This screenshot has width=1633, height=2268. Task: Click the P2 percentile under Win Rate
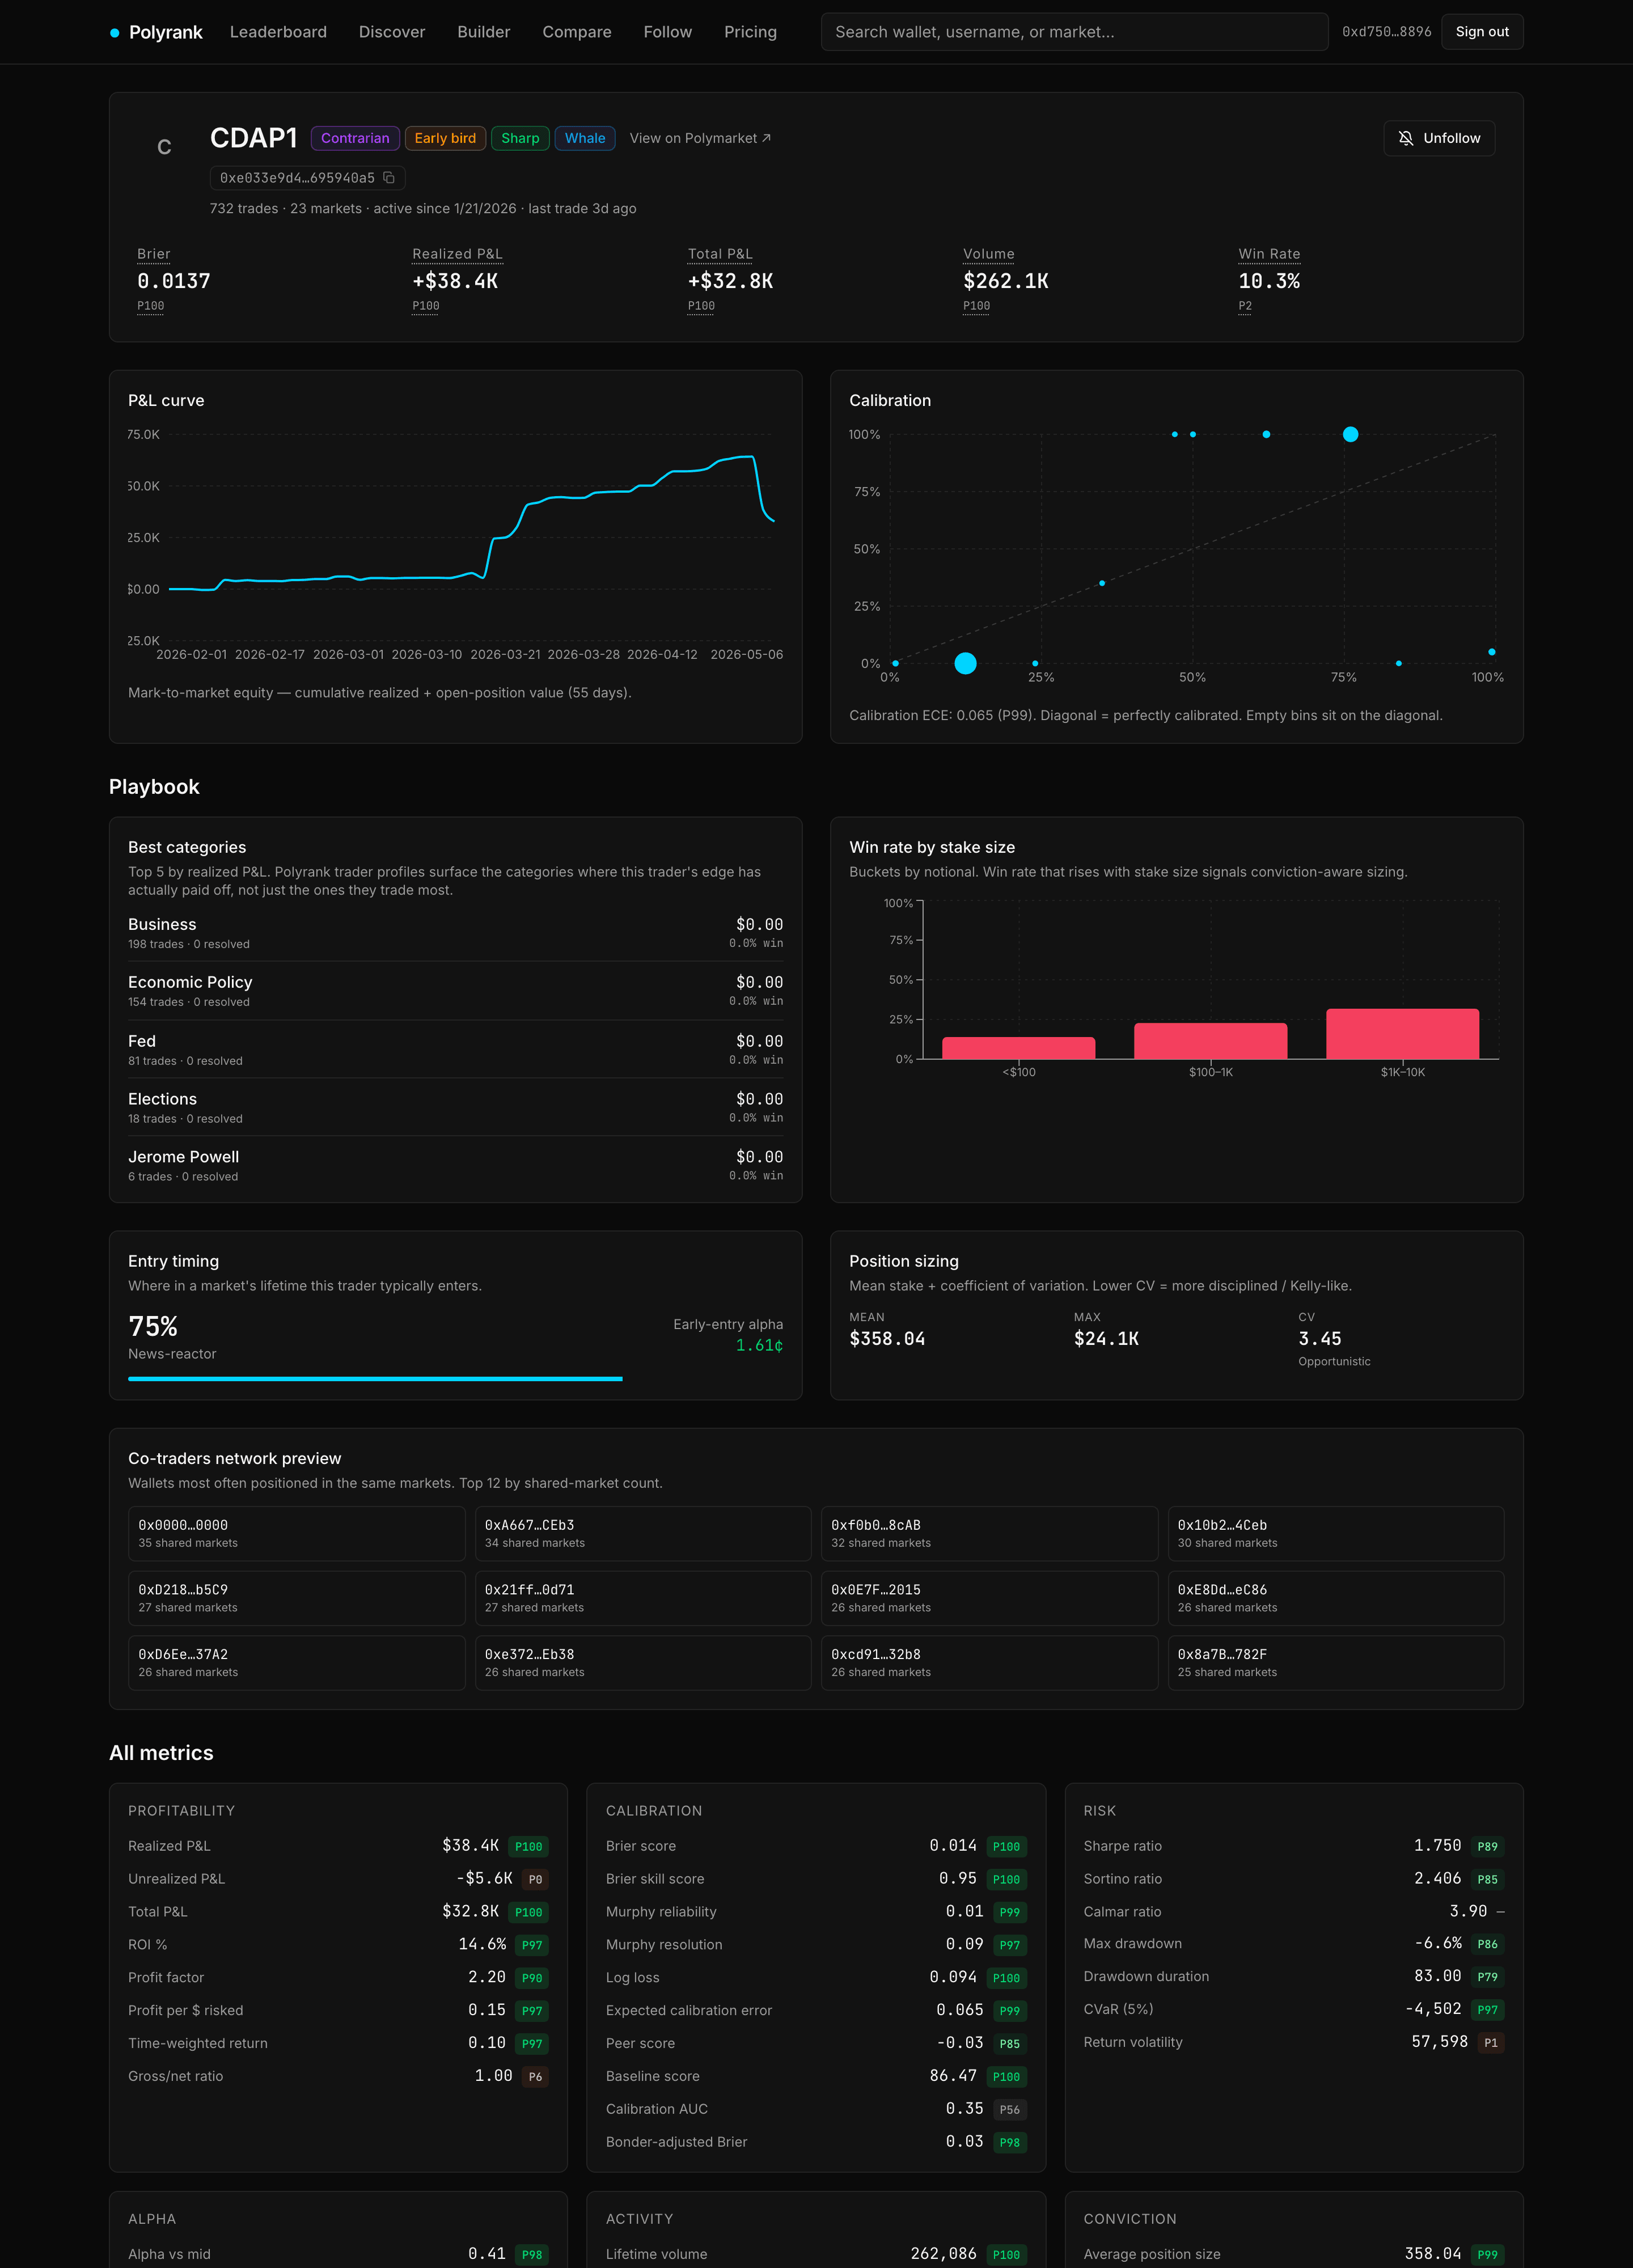(x=1245, y=306)
